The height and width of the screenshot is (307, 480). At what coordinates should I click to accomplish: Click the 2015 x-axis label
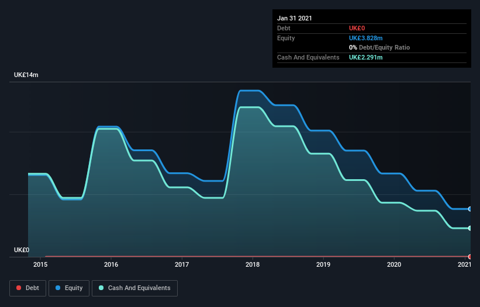tap(40, 264)
